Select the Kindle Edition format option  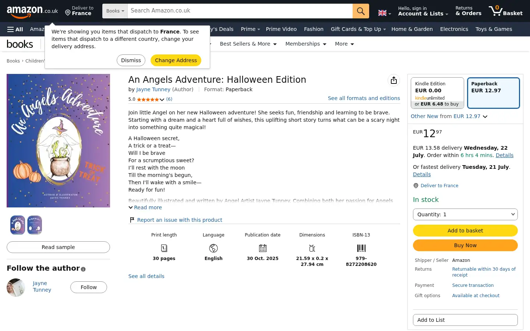click(x=437, y=93)
